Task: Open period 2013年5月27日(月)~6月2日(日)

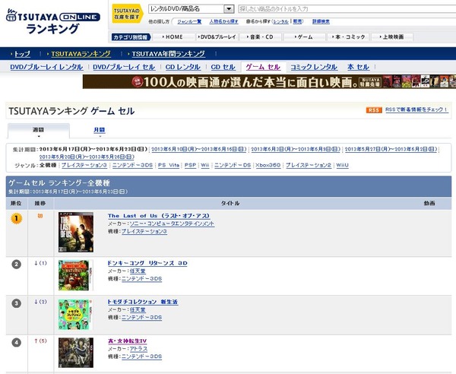Action: coord(391,149)
